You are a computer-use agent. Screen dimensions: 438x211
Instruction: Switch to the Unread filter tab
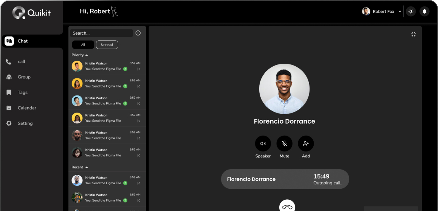coord(107,44)
